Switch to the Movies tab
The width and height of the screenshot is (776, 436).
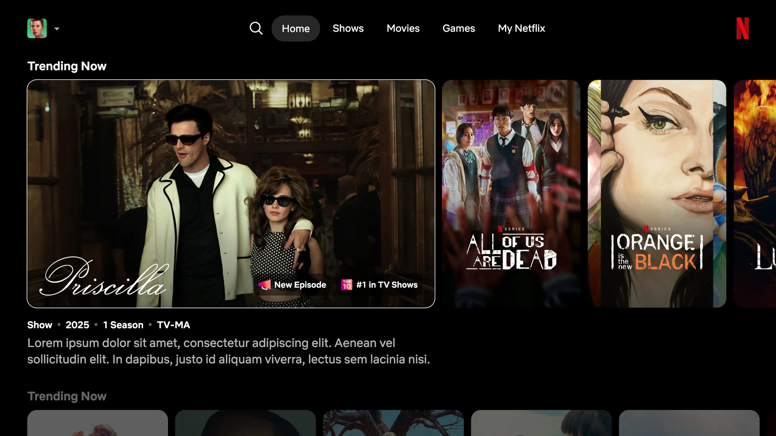(403, 28)
